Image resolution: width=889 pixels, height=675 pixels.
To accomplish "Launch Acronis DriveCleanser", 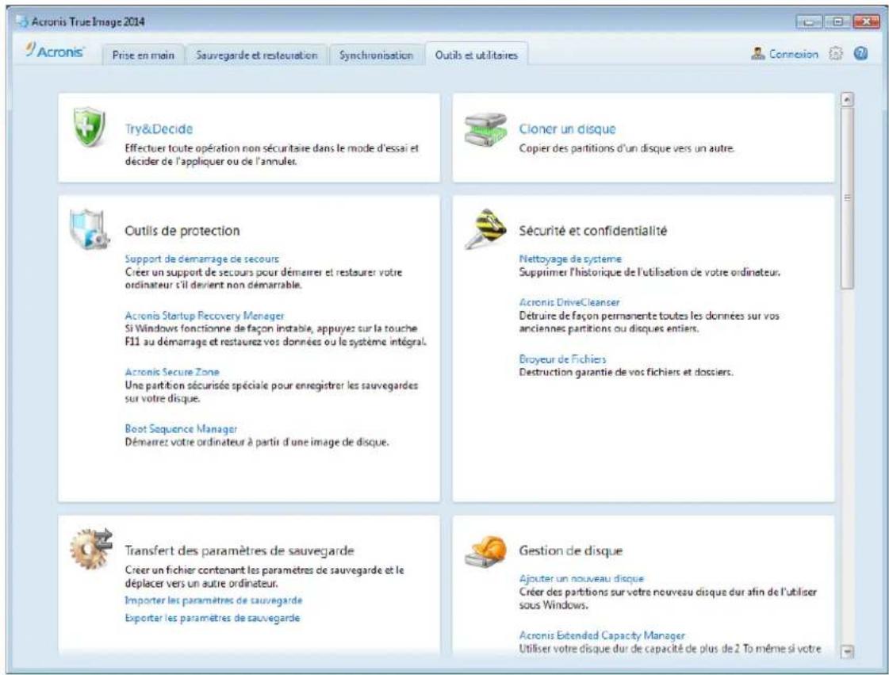I will (569, 302).
